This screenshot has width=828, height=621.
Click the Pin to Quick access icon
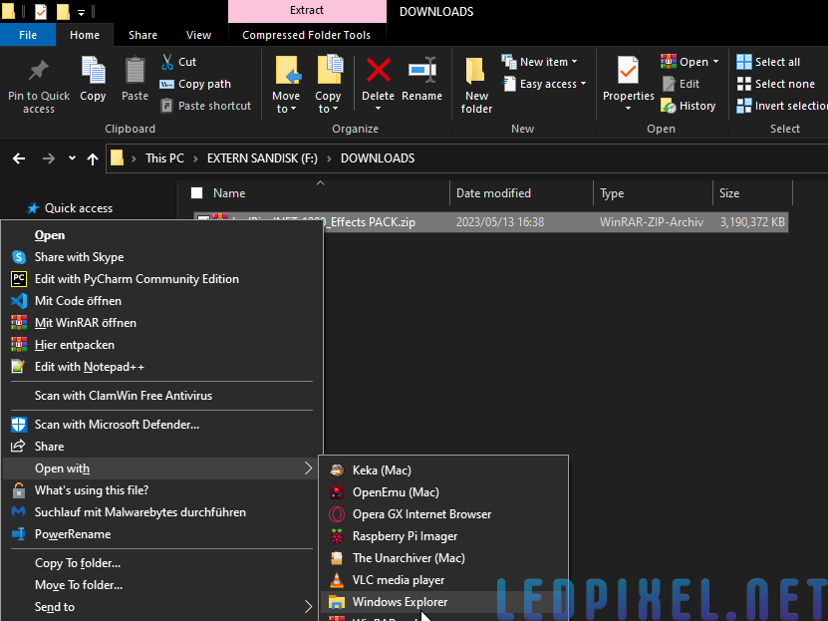(x=39, y=72)
